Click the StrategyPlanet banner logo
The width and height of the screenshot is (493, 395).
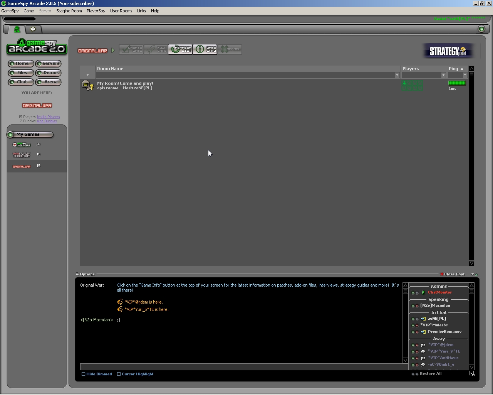(448, 51)
